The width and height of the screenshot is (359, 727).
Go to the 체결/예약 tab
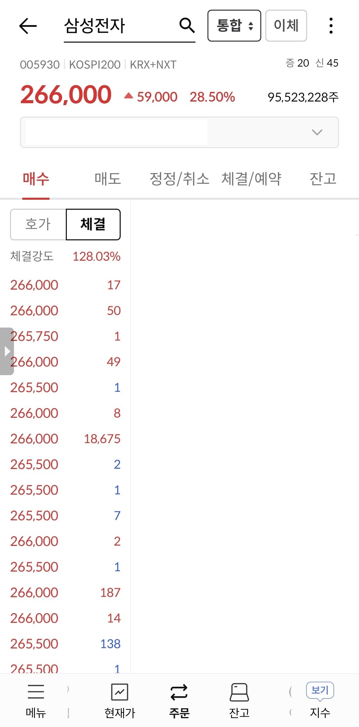(251, 179)
